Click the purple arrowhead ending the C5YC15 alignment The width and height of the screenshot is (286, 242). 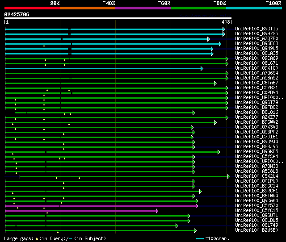[x=157, y=211]
